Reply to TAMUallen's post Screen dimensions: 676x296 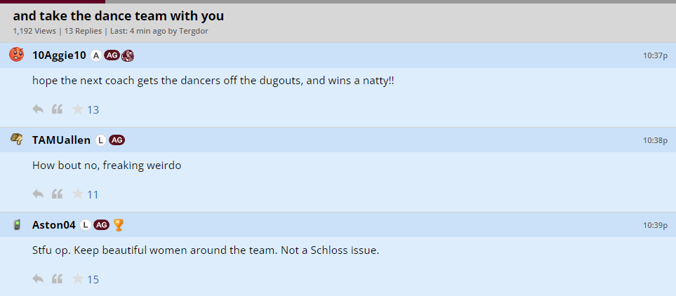(x=38, y=194)
